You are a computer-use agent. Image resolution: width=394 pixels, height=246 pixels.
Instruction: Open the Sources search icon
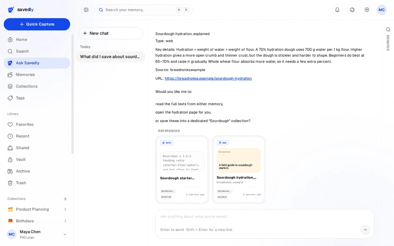[x=388, y=30]
